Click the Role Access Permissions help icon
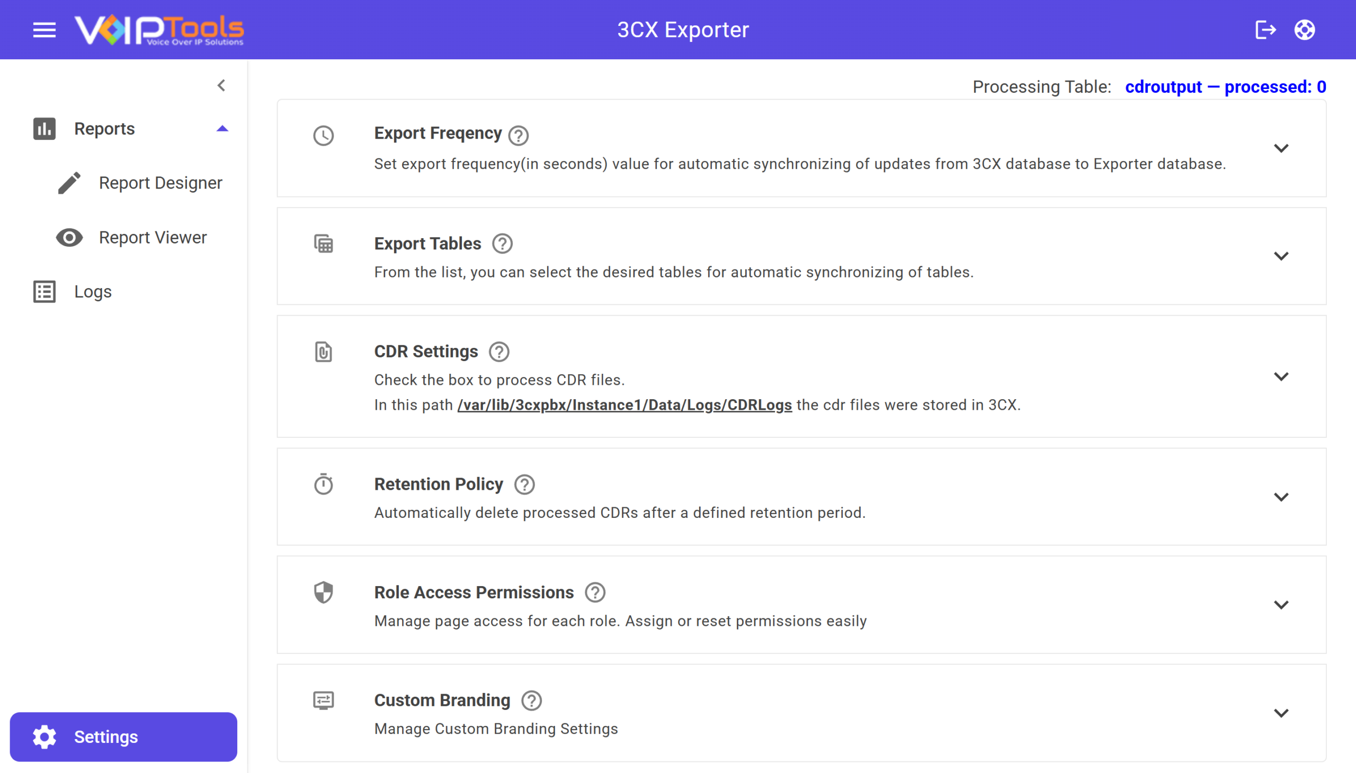 point(595,592)
